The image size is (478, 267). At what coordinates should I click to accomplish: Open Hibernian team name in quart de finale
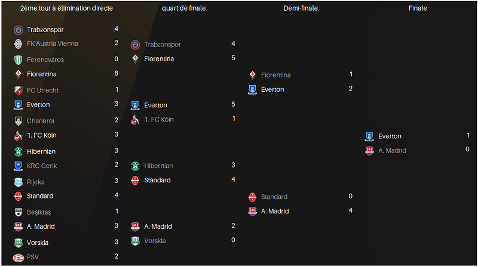pos(158,166)
